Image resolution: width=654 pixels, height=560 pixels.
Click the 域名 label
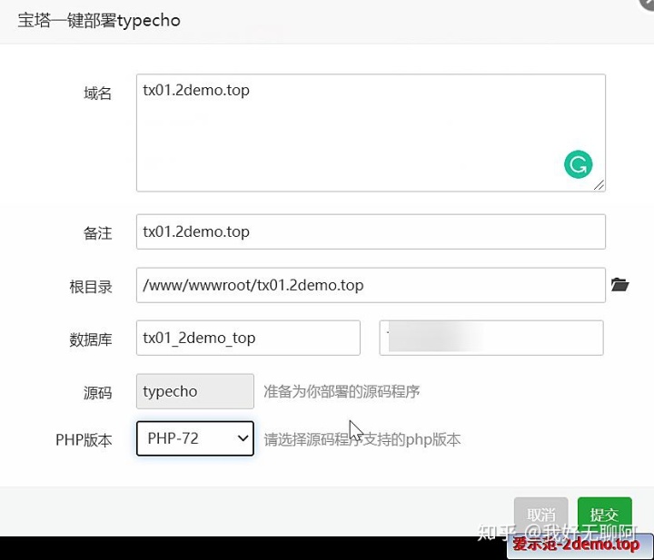(x=97, y=93)
